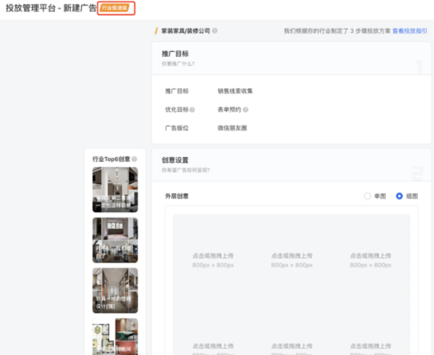Click help icon next to 优化目标
434x355 pixels.
(x=192, y=109)
